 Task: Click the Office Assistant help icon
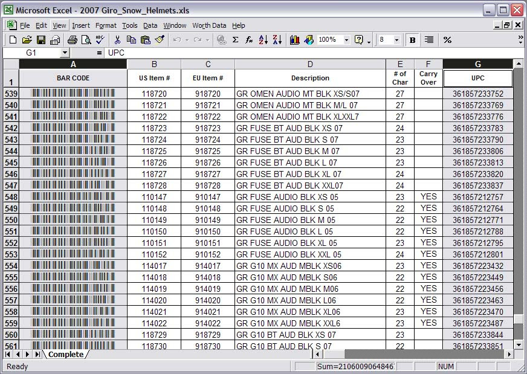pos(359,40)
